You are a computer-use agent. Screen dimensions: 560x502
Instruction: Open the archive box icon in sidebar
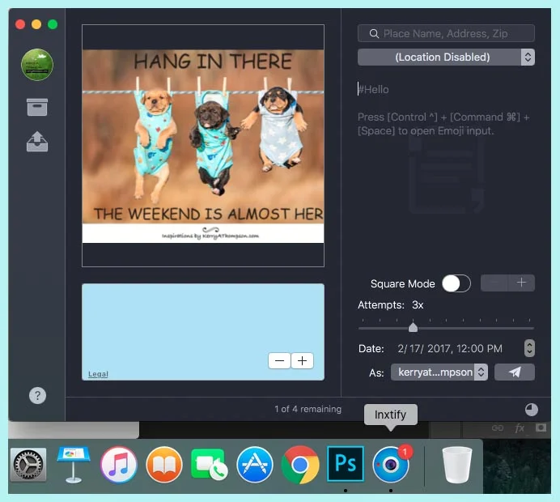37,107
